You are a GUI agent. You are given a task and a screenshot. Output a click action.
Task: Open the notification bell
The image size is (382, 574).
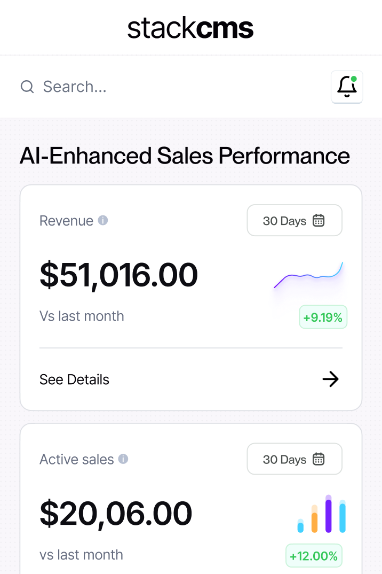(346, 88)
